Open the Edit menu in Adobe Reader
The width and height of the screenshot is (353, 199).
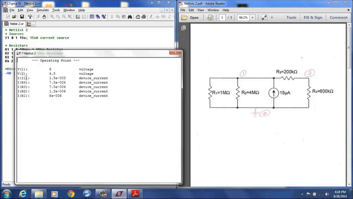pos(191,10)
